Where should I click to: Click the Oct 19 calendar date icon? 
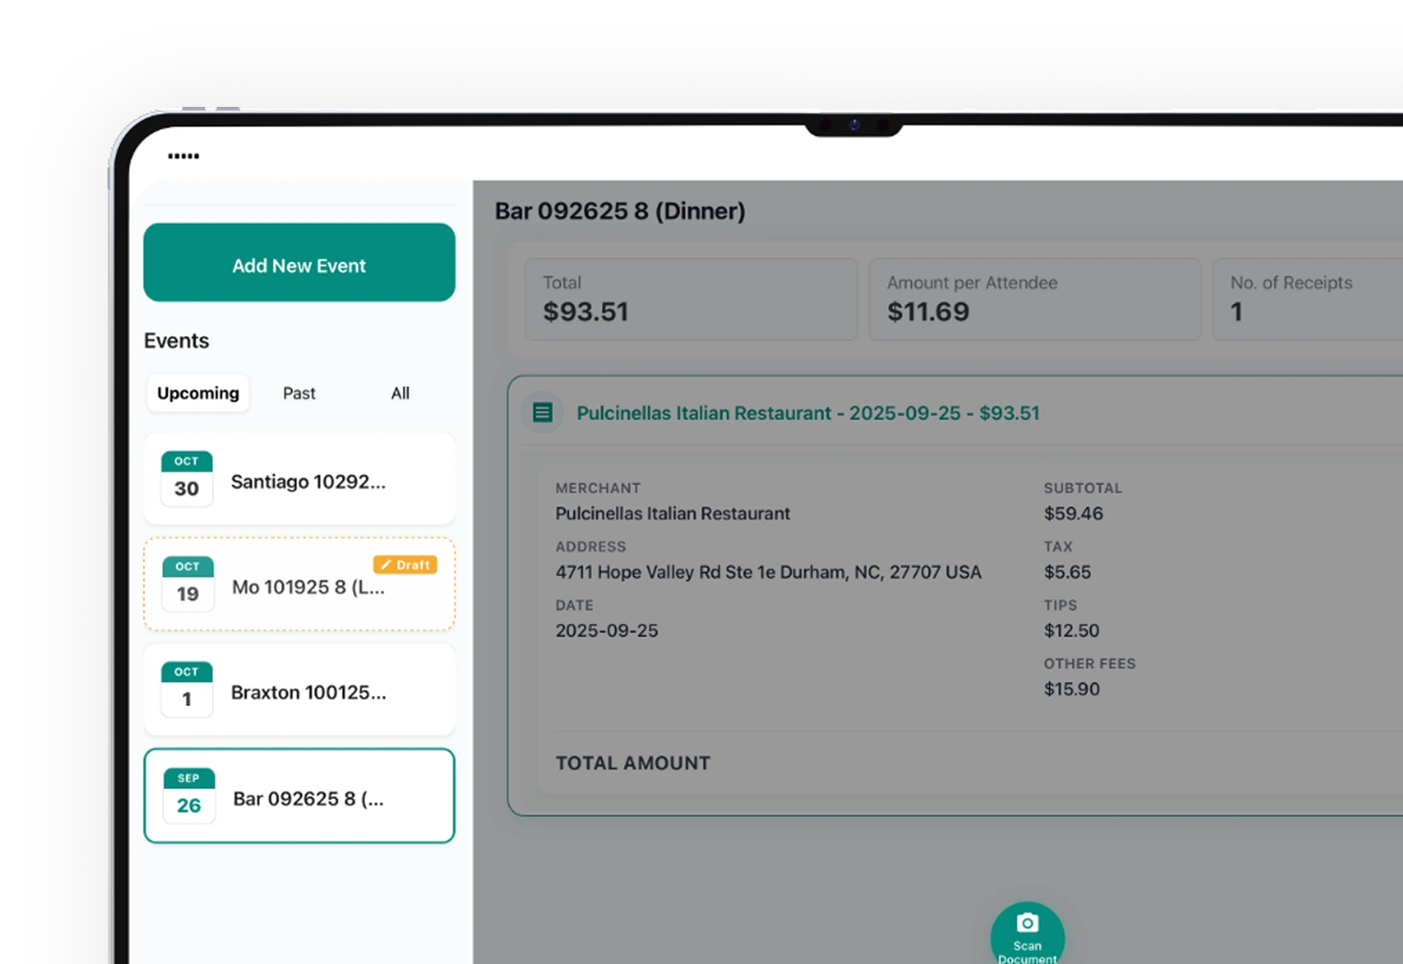pos(188,584)
